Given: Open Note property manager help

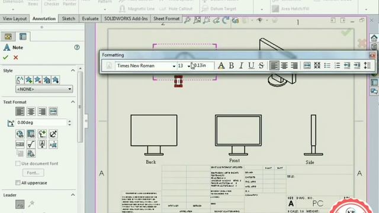Looking at the screenshot, I should pos(77,47).
